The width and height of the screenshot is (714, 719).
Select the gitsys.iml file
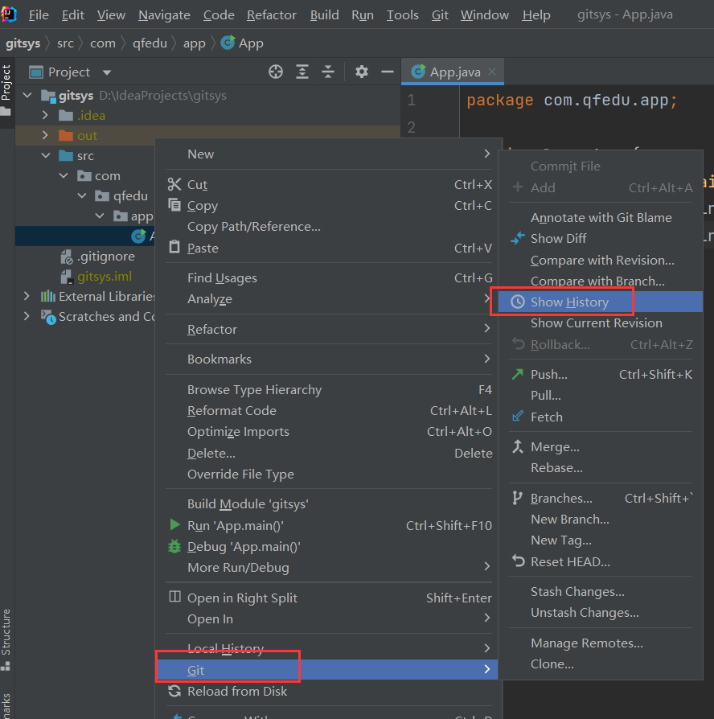[x=104, y=277]
